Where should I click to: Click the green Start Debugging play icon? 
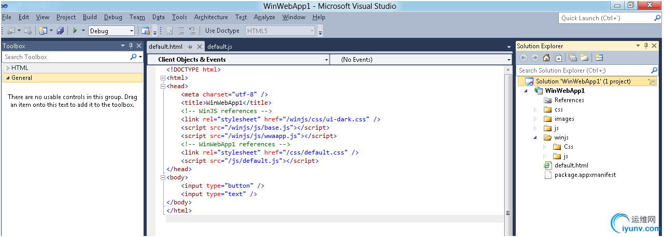click(75, 31)
